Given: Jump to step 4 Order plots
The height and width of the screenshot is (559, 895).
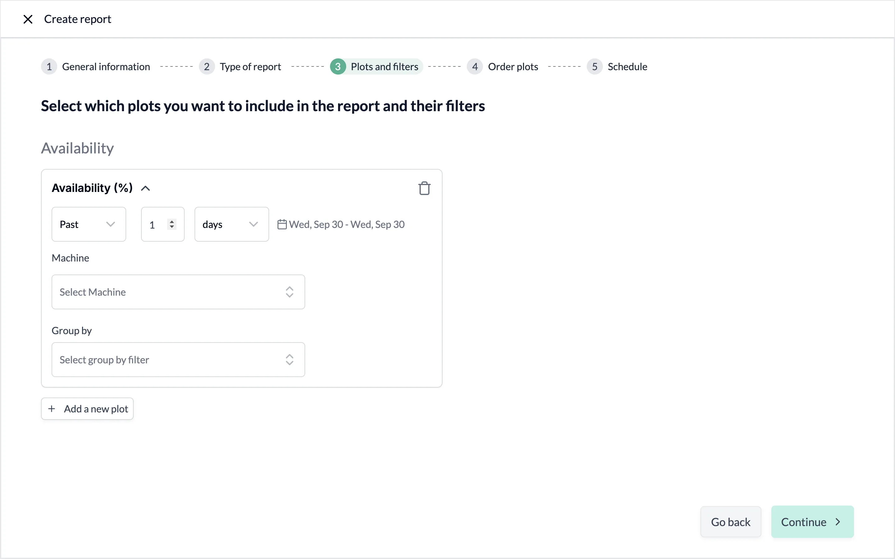Looking at the screenshot, I should 503,67.
